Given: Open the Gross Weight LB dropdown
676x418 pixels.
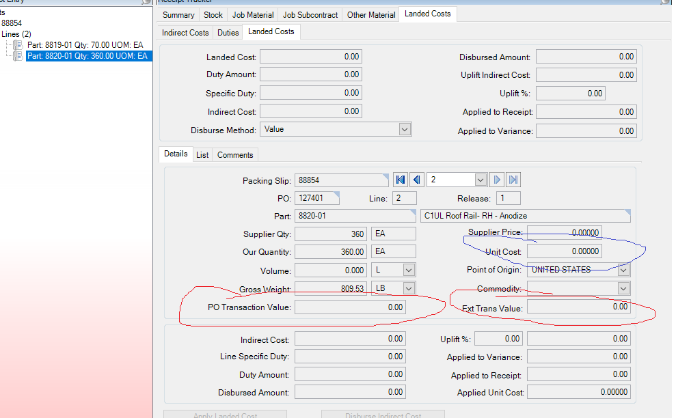Looking at the screenshot, I should pyautogui.click(x=409, y=288).
